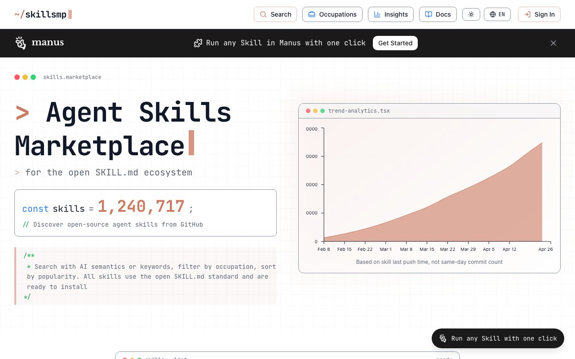
Task: Click the puzzle piece icon in the banner
Action: pos(198,43)
